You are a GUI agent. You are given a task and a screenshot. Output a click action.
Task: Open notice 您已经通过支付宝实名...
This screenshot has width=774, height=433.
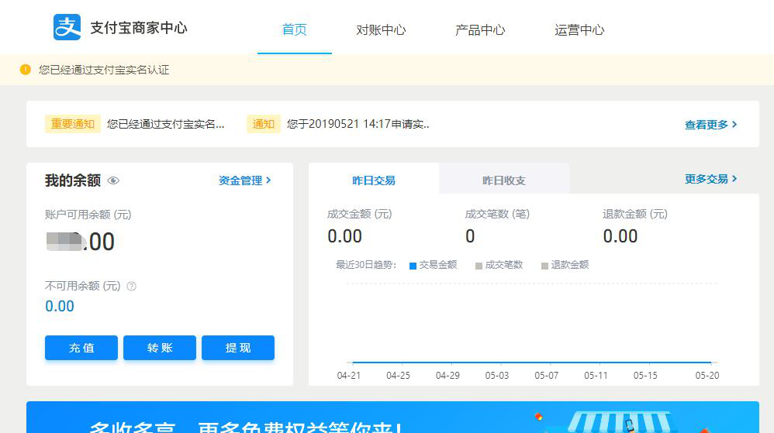165,124
